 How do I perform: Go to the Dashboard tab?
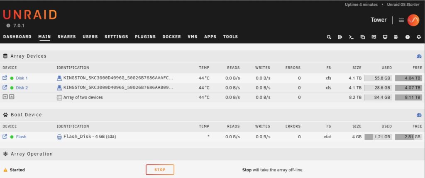click(x=17, y=37)
